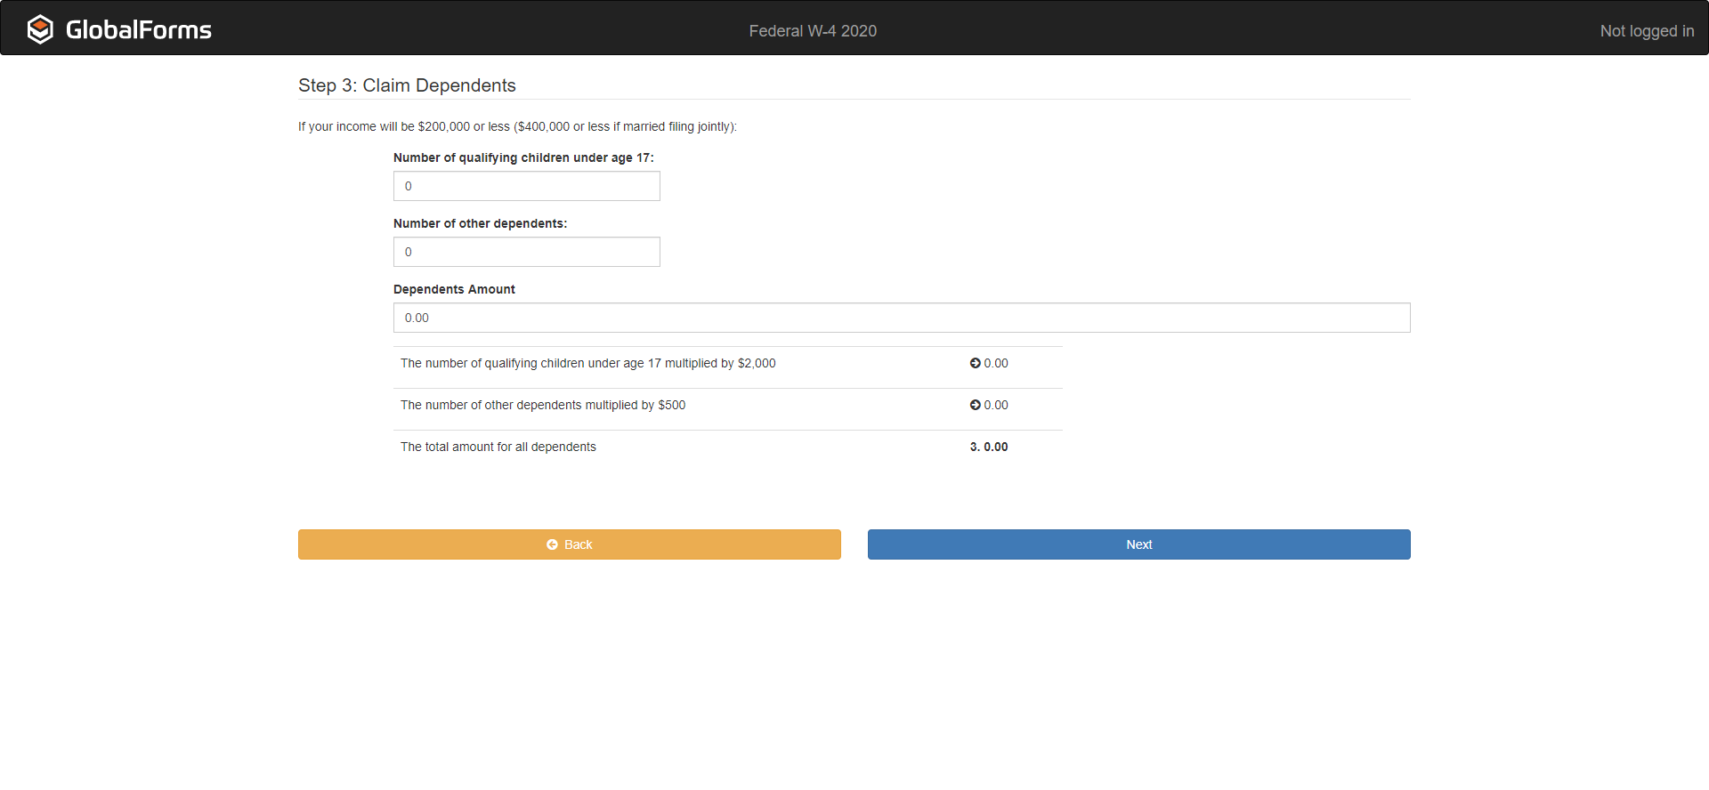Click the arrow icon in the $500 dependents row
The height and width of the screenshot is (790, 1709).
pos(975,405)
